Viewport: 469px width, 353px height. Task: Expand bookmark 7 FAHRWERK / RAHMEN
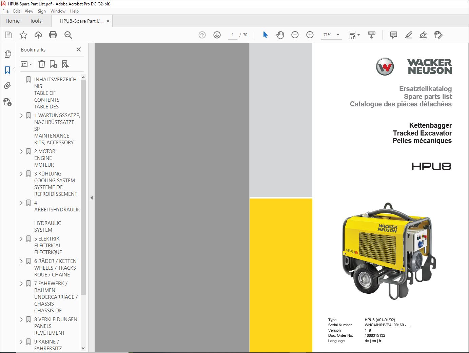tap(21, 284)
